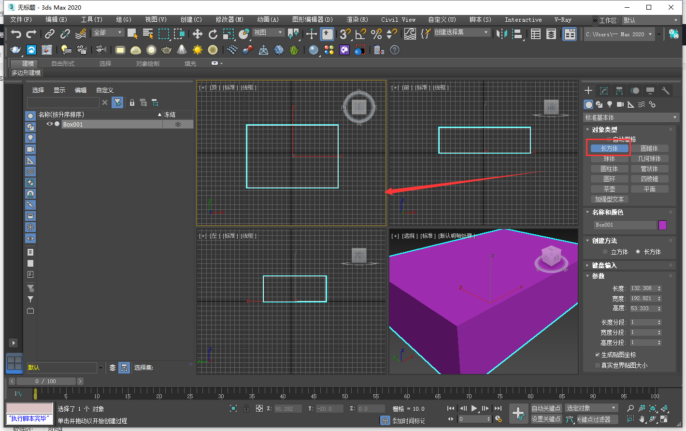Toggle the 自动栅格 checkbox
The width and height of the screenshot is (686, 431).
pos(609,139)
